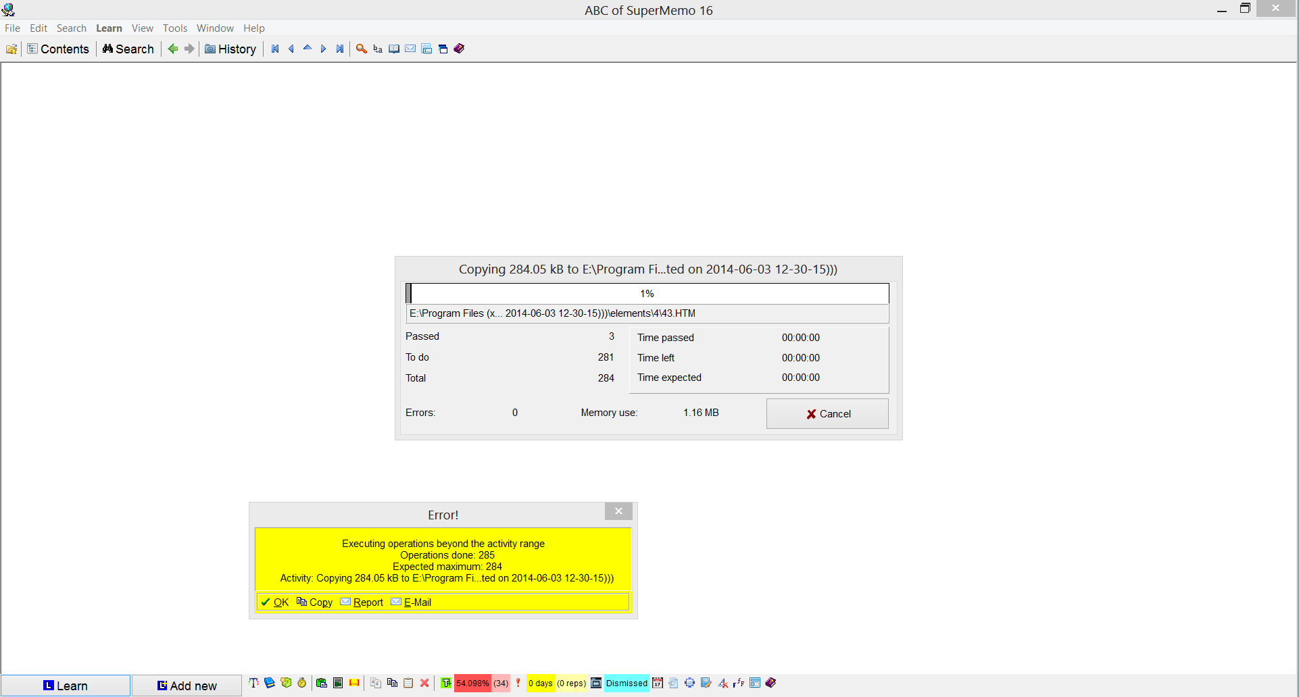This screenshot has height=697, width=1299.
Task: Open the favorites folder icon in toolbar
Action: coord(11,49)
